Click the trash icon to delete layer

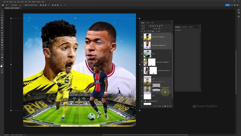tap(170, 106)
